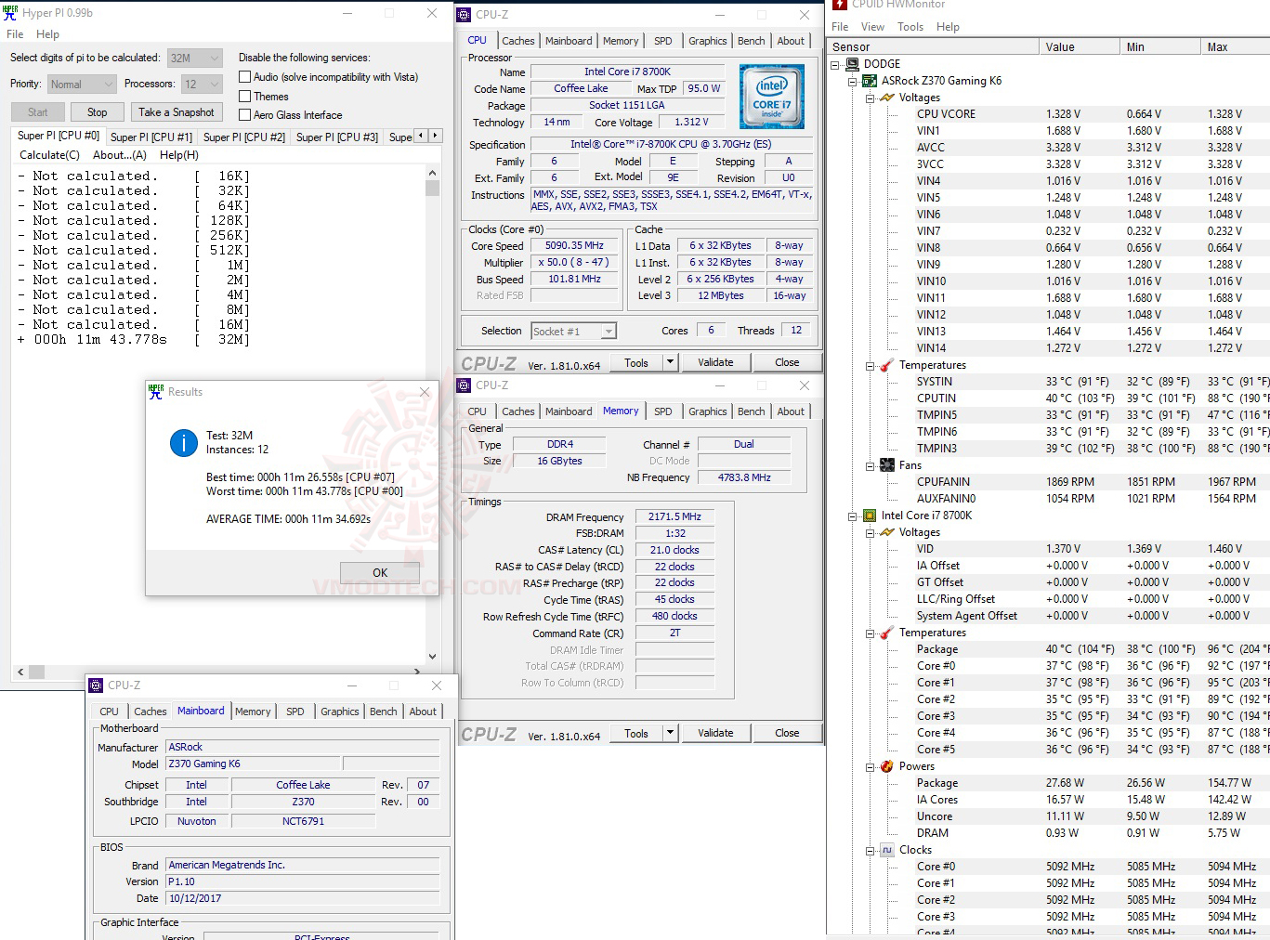Open the Processors dropdown showing 12

coord(202,85)
